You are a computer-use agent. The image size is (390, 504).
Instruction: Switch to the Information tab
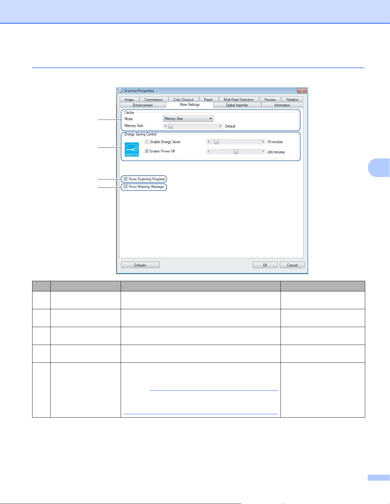[282, 105]
